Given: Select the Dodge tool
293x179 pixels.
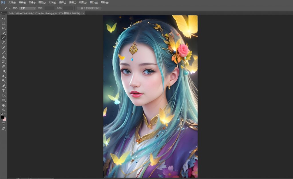Looking at the screenshot, I should tap(3, 81).
